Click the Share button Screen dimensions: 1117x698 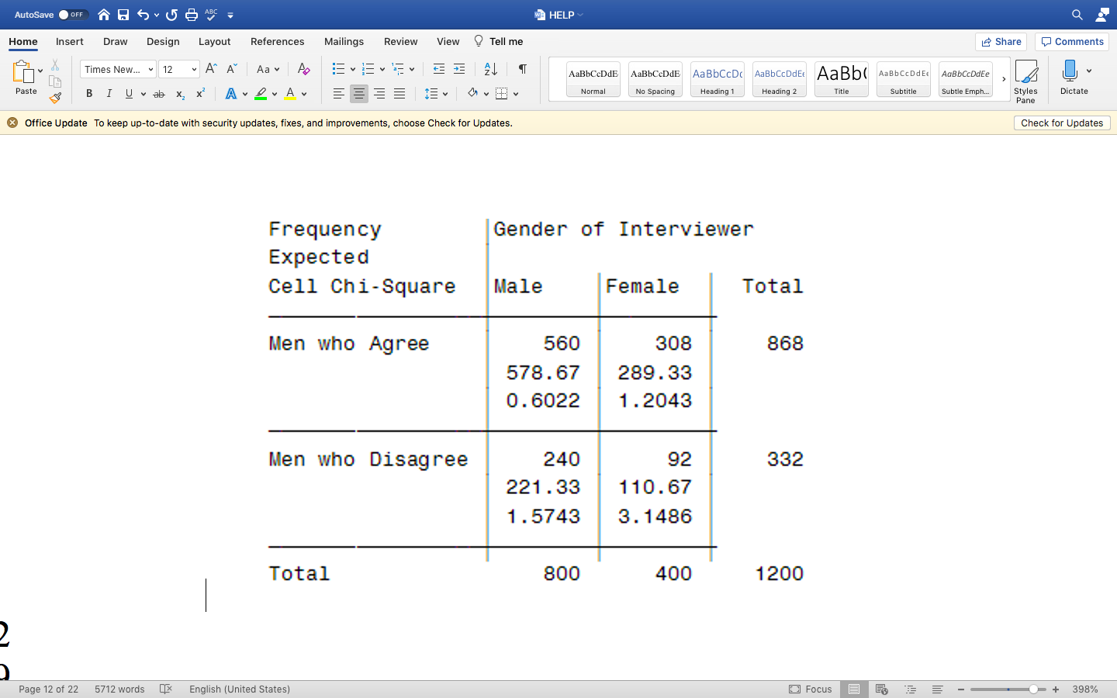(x=1001, y=42)
